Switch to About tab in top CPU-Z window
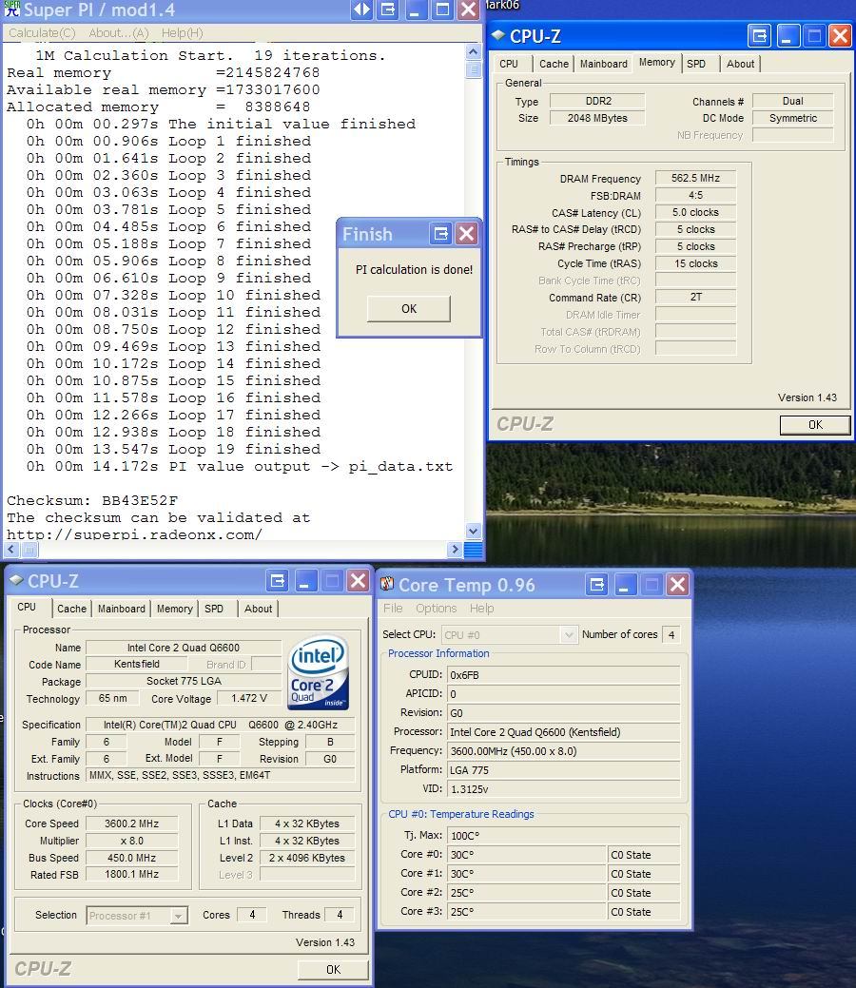Viewport: 856px width, 988px height. click(x=740, y=64)
